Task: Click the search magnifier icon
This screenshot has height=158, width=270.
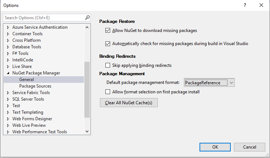Action: click(87, 17)
